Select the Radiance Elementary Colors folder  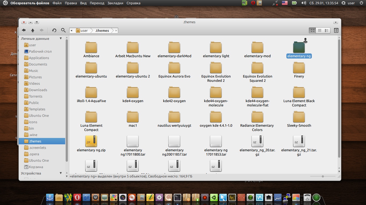click(x=257, y=121)
